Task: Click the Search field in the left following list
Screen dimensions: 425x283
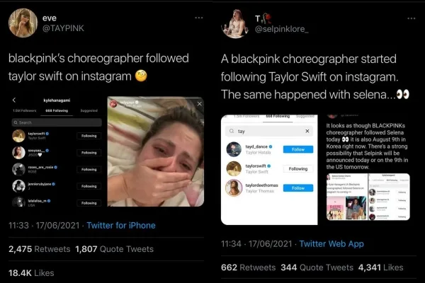Action: click(58, 122)
